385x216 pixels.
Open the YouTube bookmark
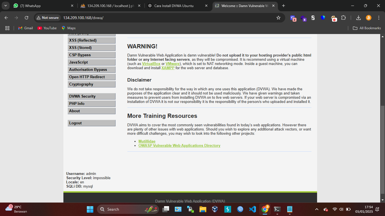click(x=47, y=28)
